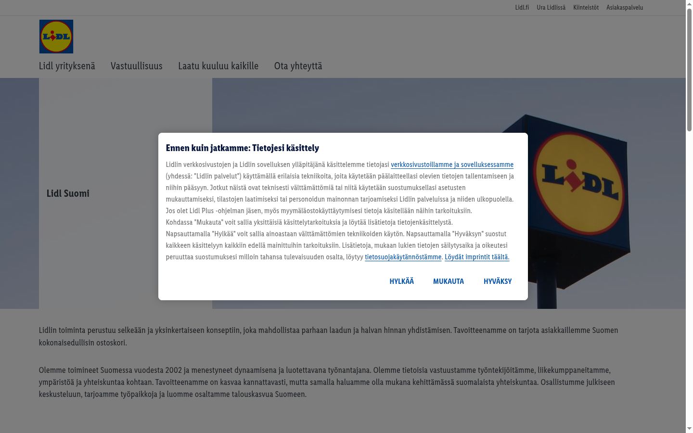Open the Ura Lidlissä careers link
This screenshot has width=693, height=433.
pos(551,7)
